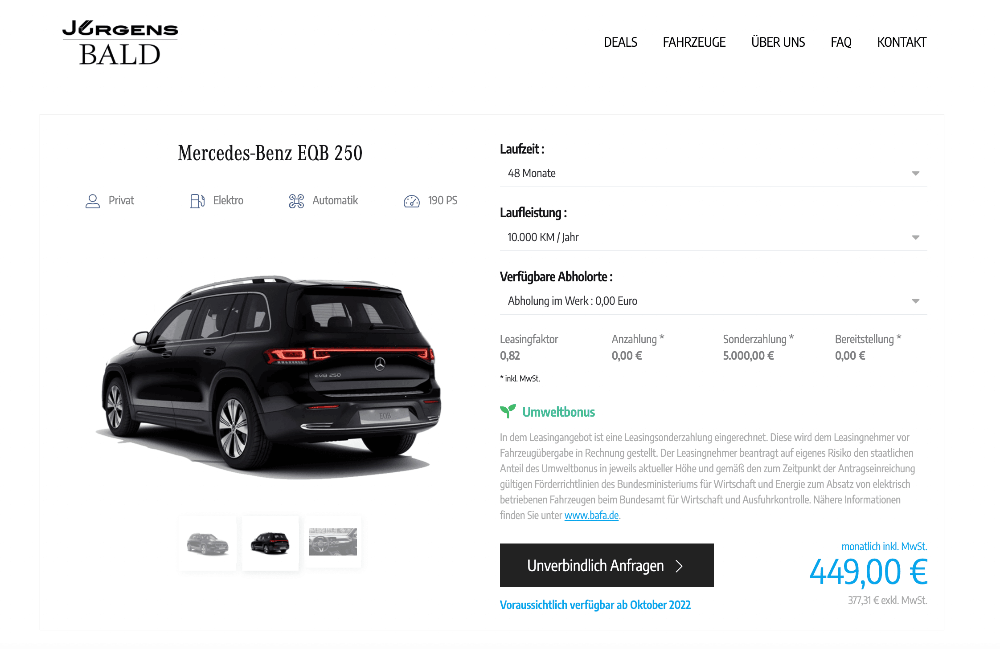Select the interior dashboard thumbnail

pos(333,542)
